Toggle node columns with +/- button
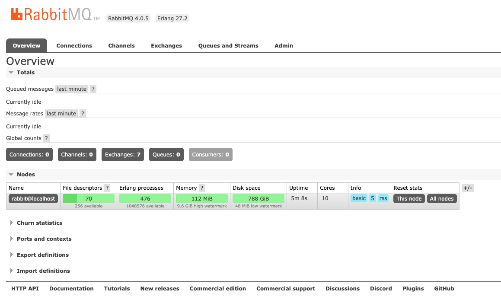The height and width of the screenshot is (306, 501). (467, 188)
